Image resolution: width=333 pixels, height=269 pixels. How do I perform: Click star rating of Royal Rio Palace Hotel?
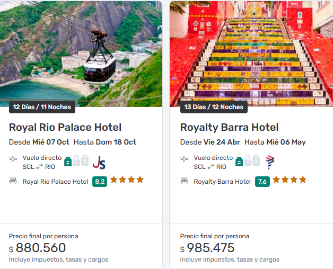coord(127,180)
